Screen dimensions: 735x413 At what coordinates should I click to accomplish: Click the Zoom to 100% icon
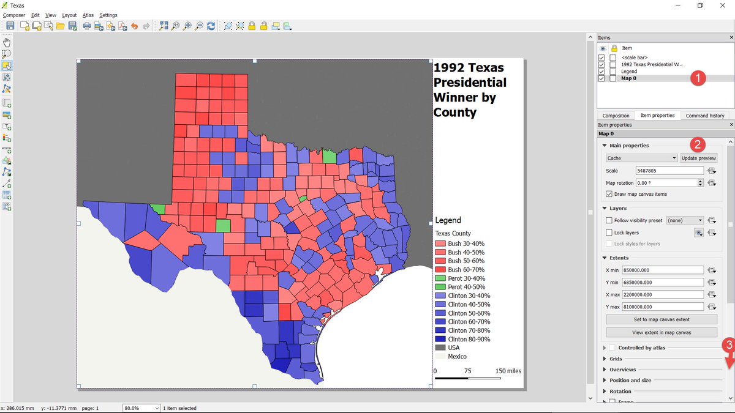click(176, 26)
